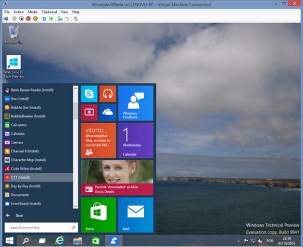The width and height of the screenshot is (303, 247).
Task: Click the POR language indicator
Action: point(270,241)
